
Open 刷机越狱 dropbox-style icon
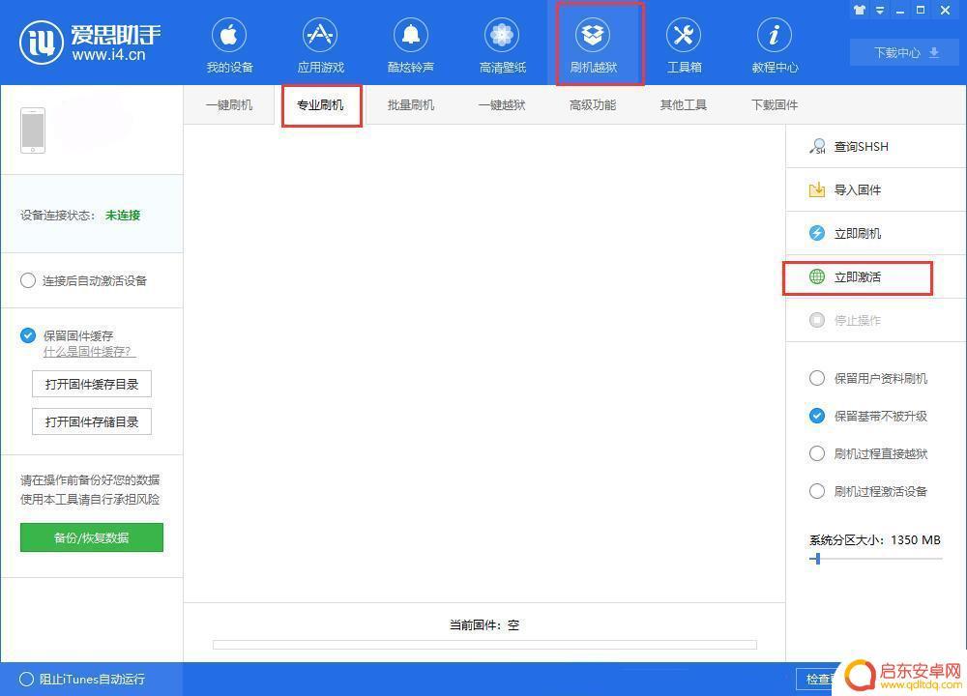pyautogui.click(x=593, y=35)
